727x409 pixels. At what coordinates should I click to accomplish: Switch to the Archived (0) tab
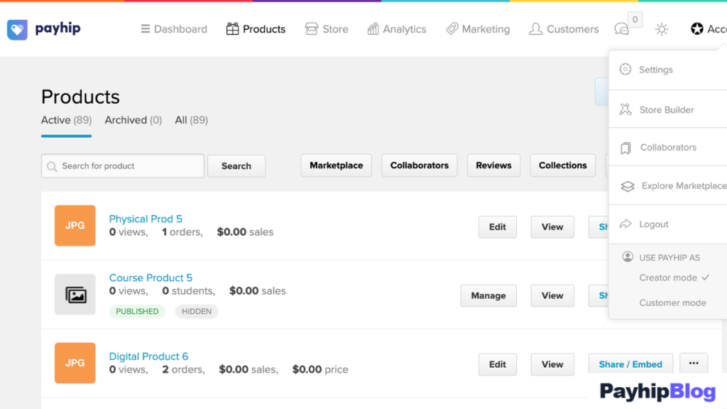(133, 120)
